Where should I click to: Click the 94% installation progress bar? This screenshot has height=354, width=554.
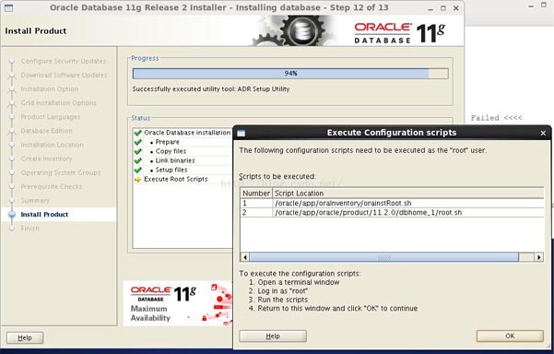point(290,74)
